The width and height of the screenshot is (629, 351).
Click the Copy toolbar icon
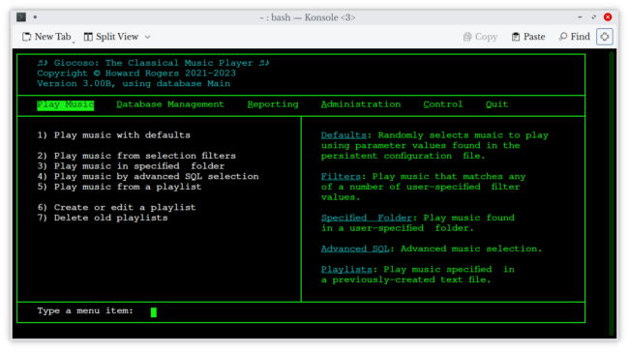[x=467, y=37]
